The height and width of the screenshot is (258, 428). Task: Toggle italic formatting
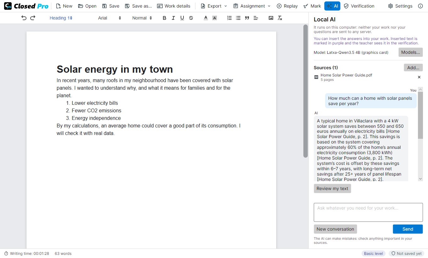click(173, 18)
